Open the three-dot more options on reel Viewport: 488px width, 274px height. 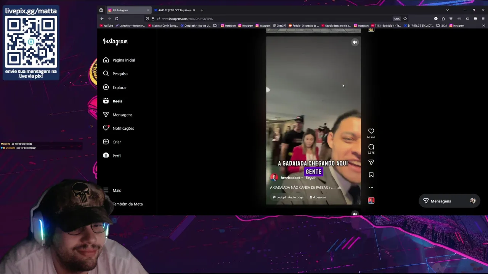[x=371, y=188]
